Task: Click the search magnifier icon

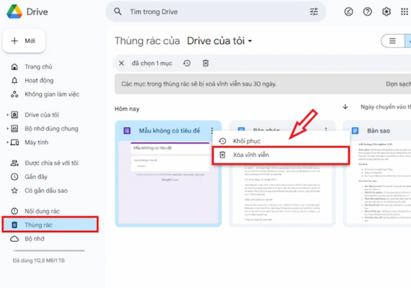Action: coord(118,11)
